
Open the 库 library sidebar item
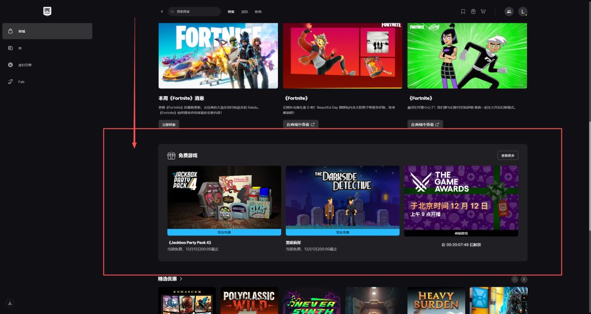pyautogui.click(x=47, y=48)
